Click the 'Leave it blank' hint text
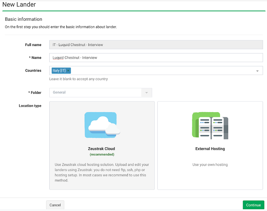Viewport: 267px width, 211px height. click(79, 79)
